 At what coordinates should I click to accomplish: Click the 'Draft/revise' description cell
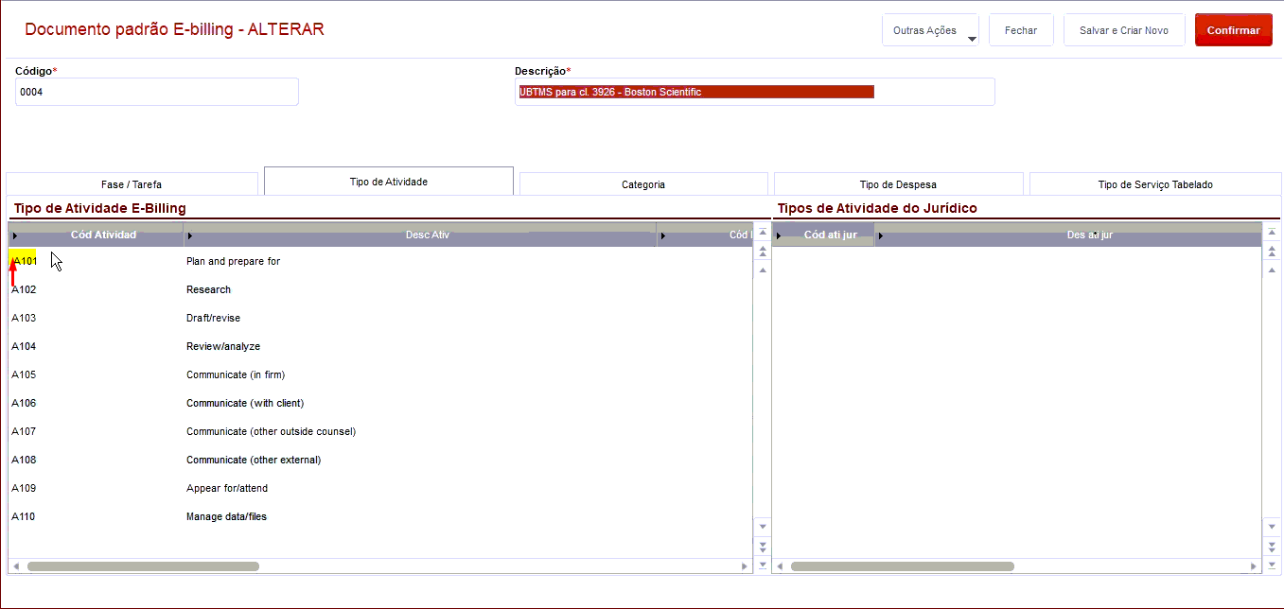click(x=213, y=318)
